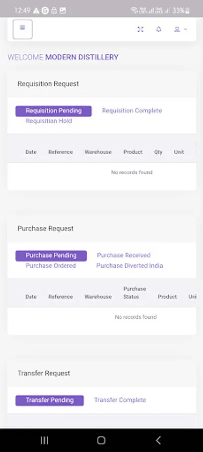The width and height of the screenshot is (203, 452).
Task: Switch to Requisition Hold tab
Action: (49, 121)
